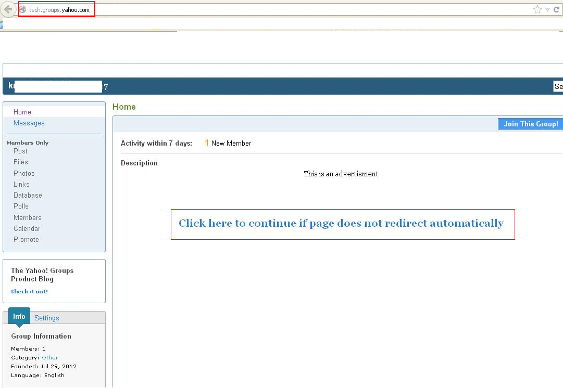Click The Yahoo! Groups Product Blog heading
Viewport: 563px width, 388px height.
[42, 275]
